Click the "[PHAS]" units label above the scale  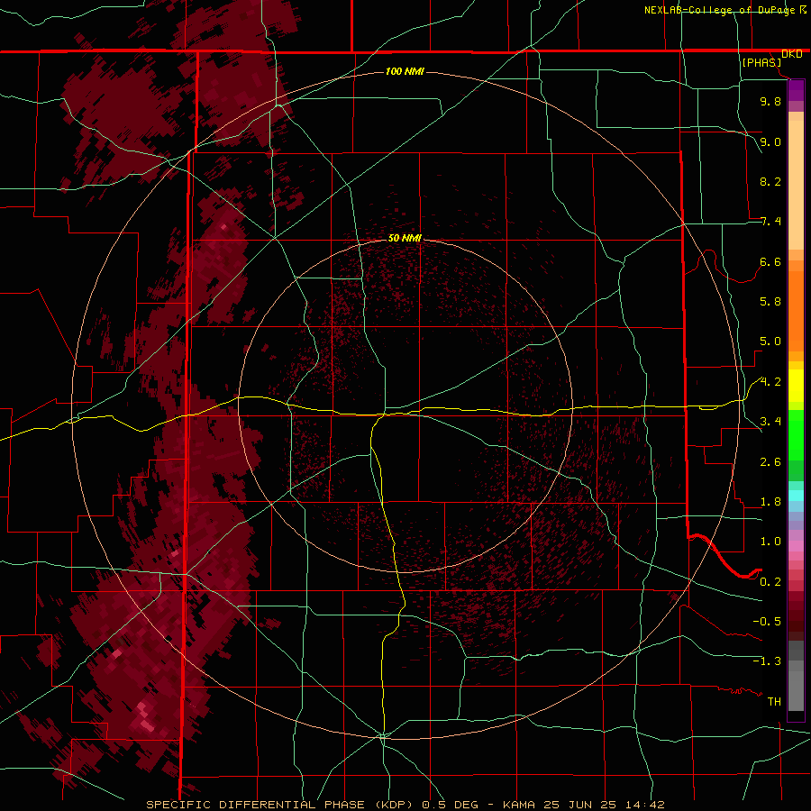pos(761,63)
